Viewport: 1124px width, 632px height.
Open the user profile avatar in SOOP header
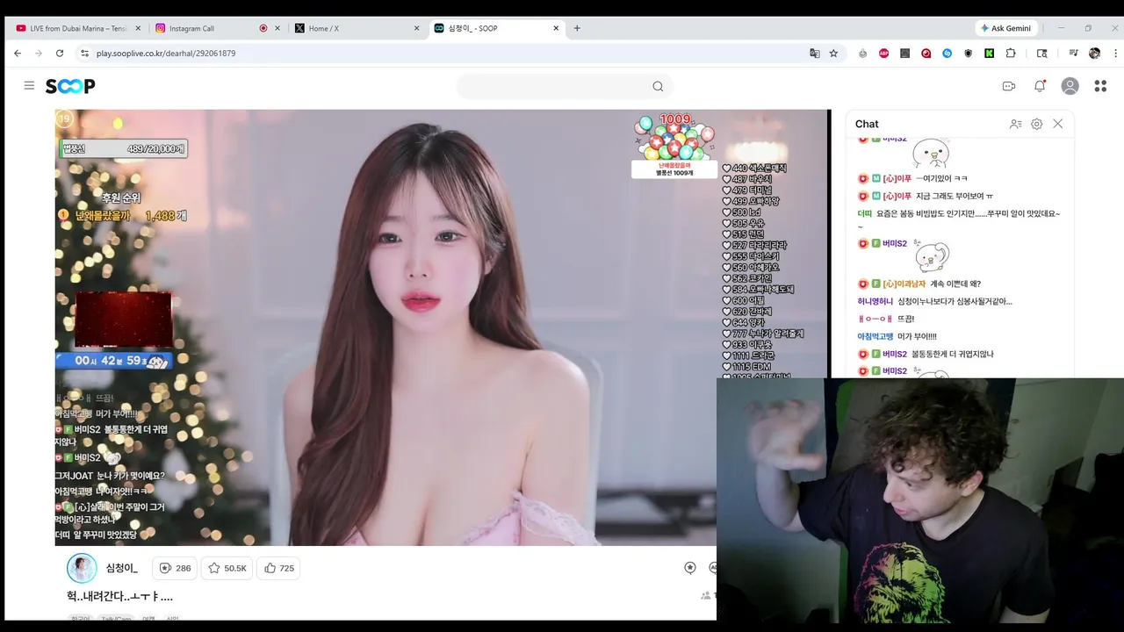(1070, 86)
